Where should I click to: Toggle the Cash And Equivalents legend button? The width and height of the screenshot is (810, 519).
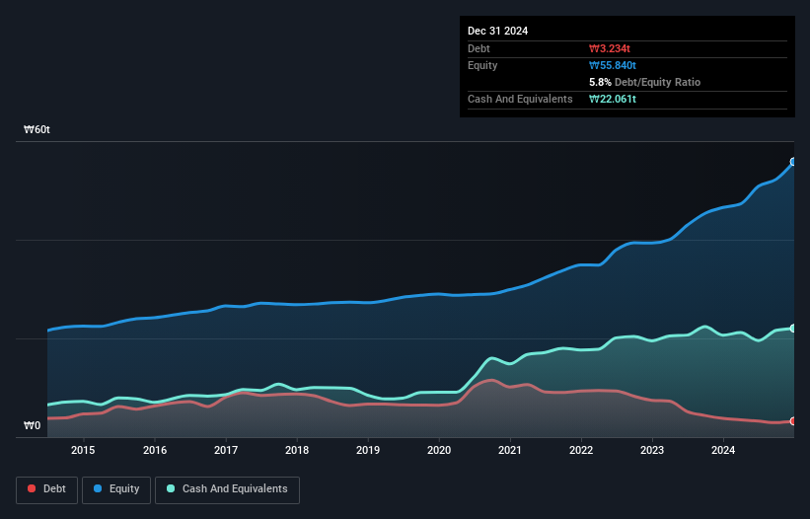pos(227,489)
